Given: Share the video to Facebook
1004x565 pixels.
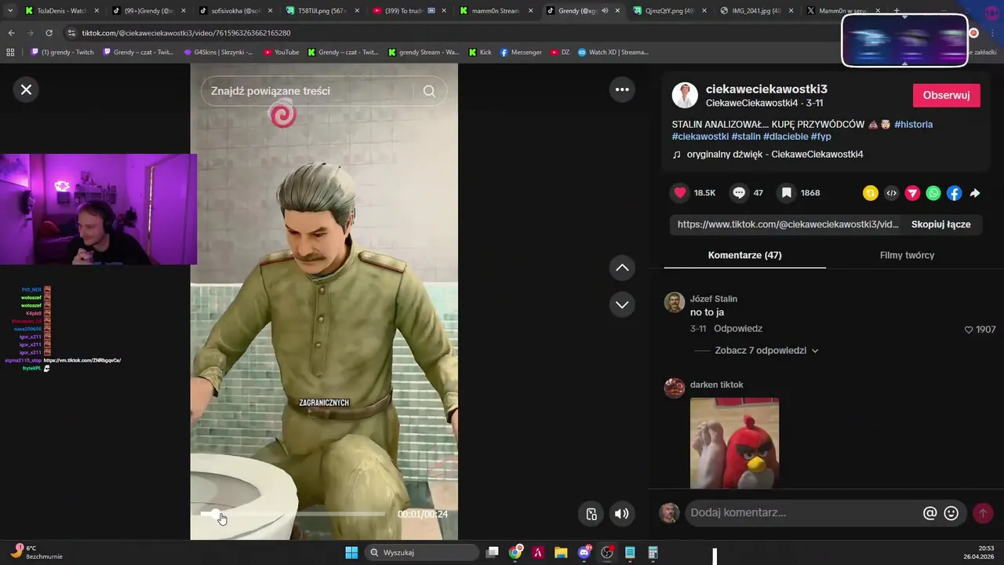Looking at the screenshot, I should [x=954, y=193].
